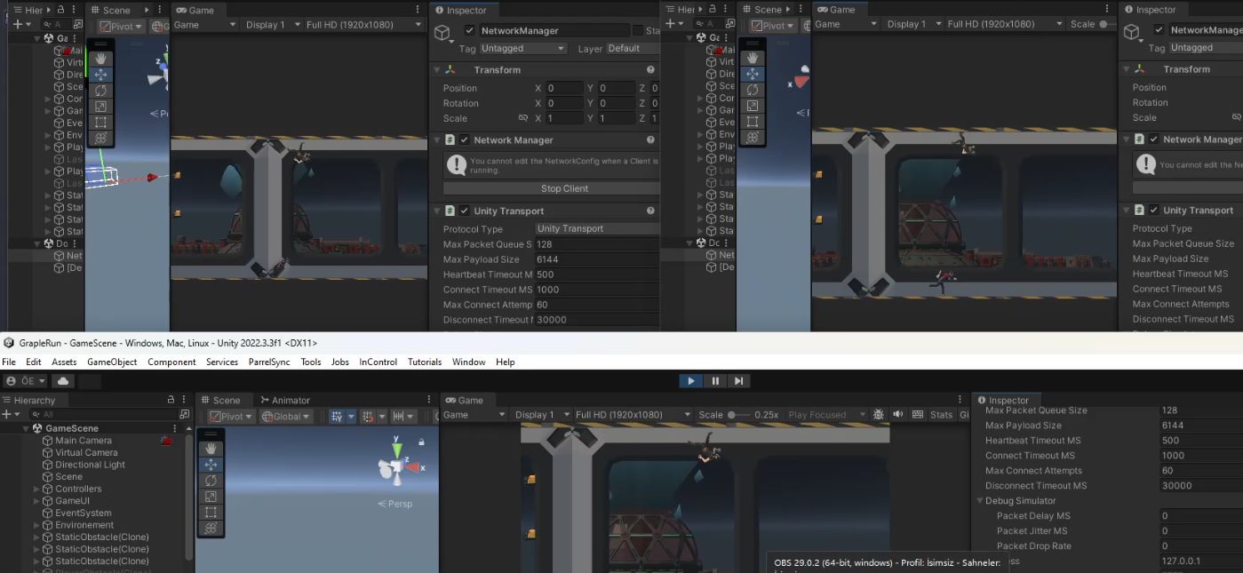This screenshot has width=1243, height=573.
Task: Open Hierarchy panel three-dot options menu
Action: pos(185,400)
